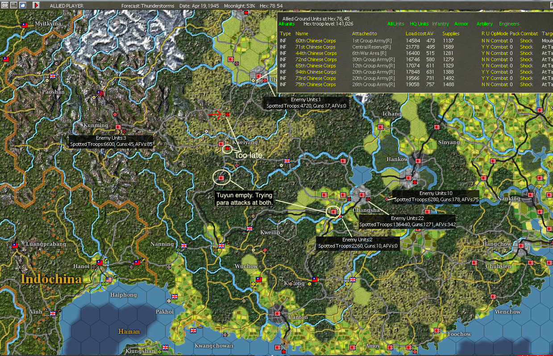
Task: Open the list display icon in top bar
Action: 13,5
